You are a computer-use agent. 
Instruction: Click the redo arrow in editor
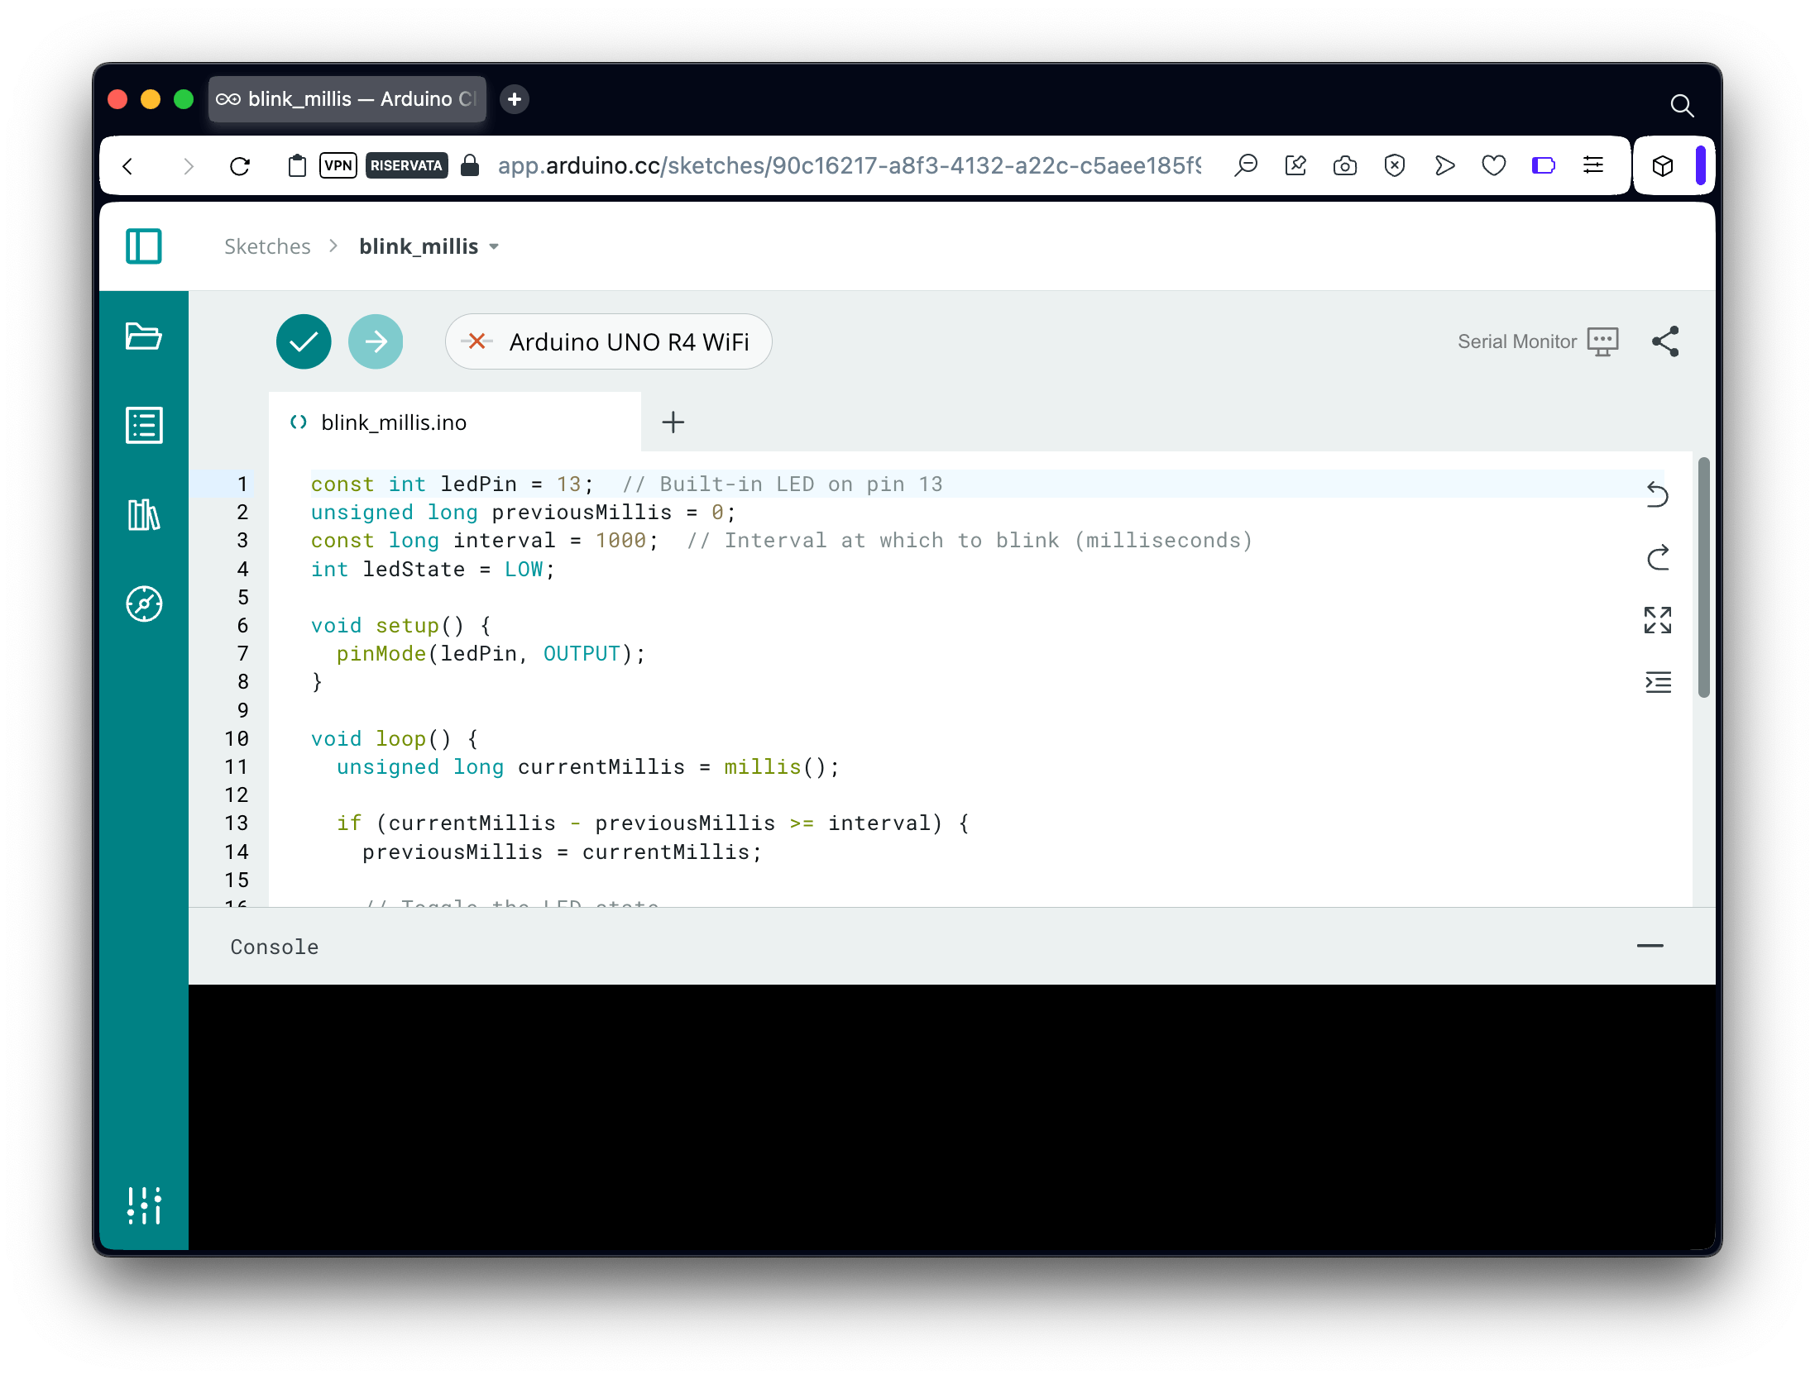point(1658,558)
